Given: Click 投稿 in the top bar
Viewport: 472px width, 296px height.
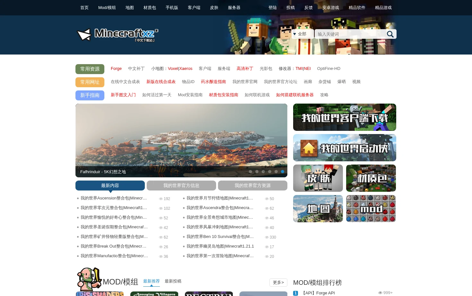Looking at the screenshot, I should 291,8.
